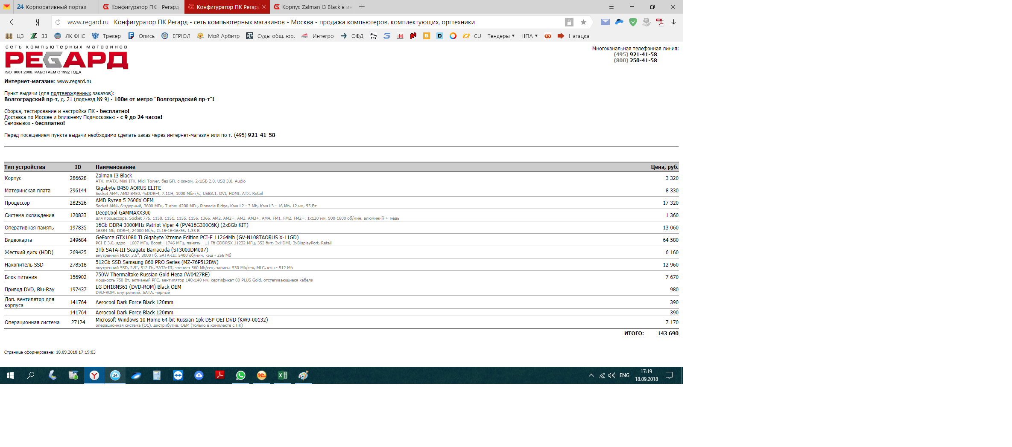1012x447 pixels.
Task: Click the Yandex home 'Я' button
Action: click(38, 22)
